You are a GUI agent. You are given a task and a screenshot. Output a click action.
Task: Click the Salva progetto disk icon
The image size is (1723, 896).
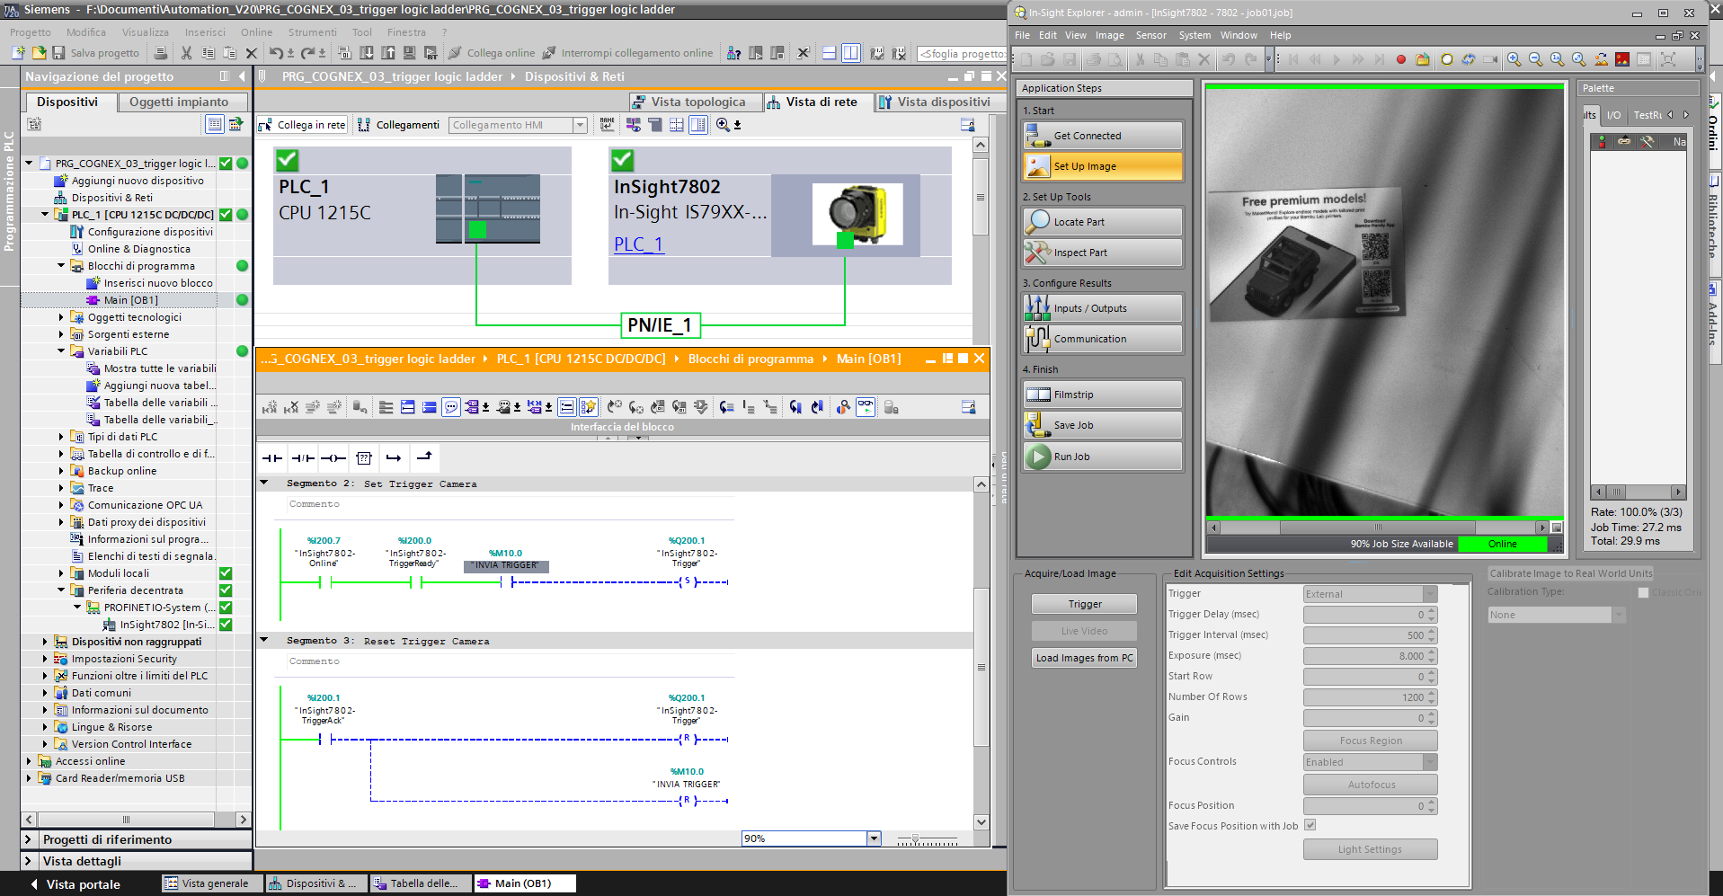[58, 53]
